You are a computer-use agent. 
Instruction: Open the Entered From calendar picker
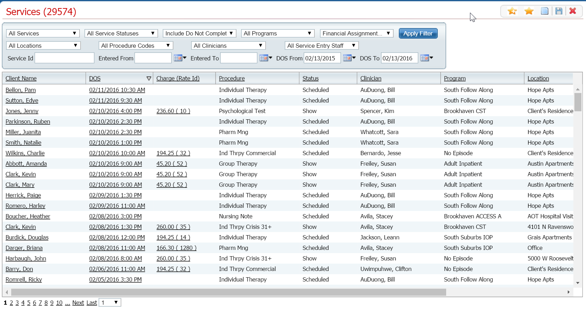coord(180,58)
